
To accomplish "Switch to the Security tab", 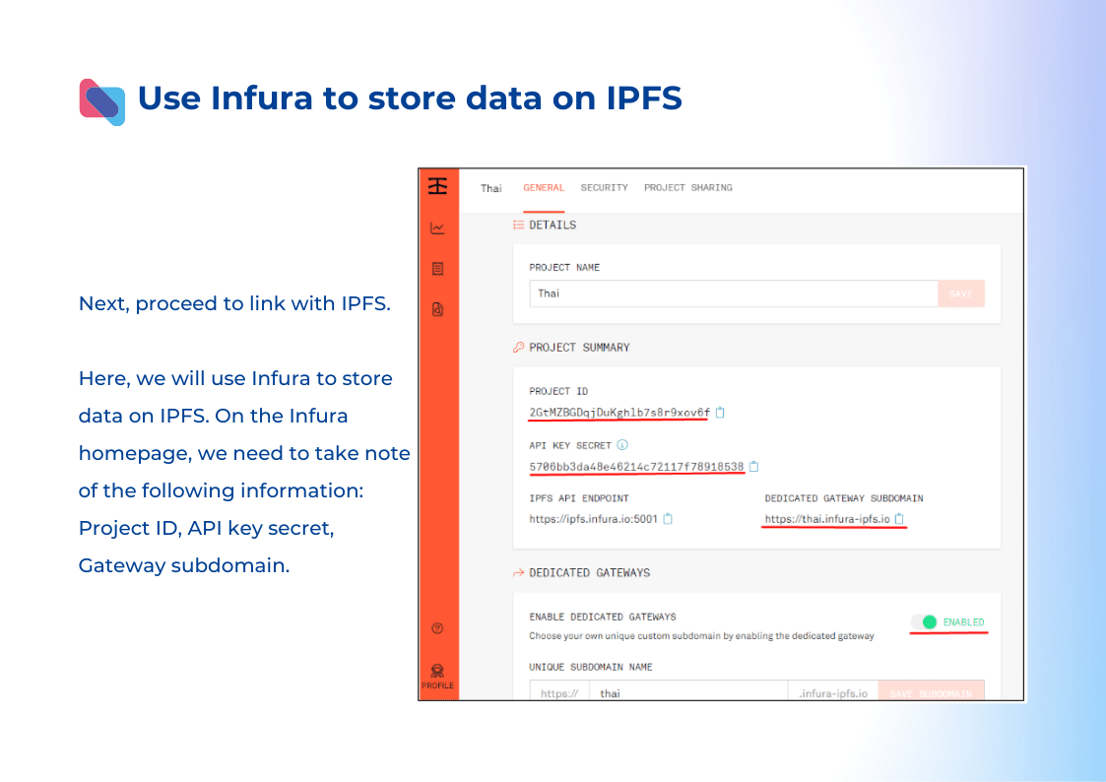I will click(x=604, y=188).
